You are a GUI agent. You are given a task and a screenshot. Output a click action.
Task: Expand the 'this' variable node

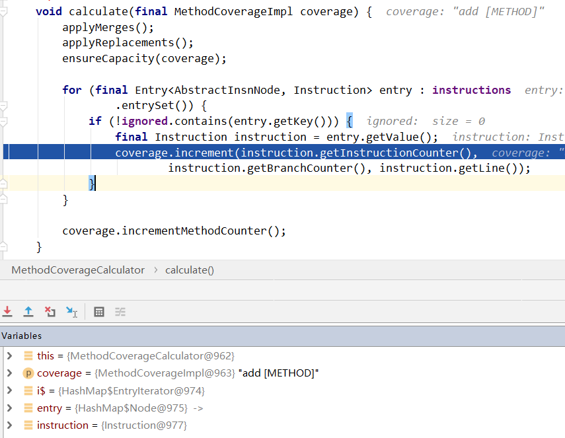tap(9, 356)
